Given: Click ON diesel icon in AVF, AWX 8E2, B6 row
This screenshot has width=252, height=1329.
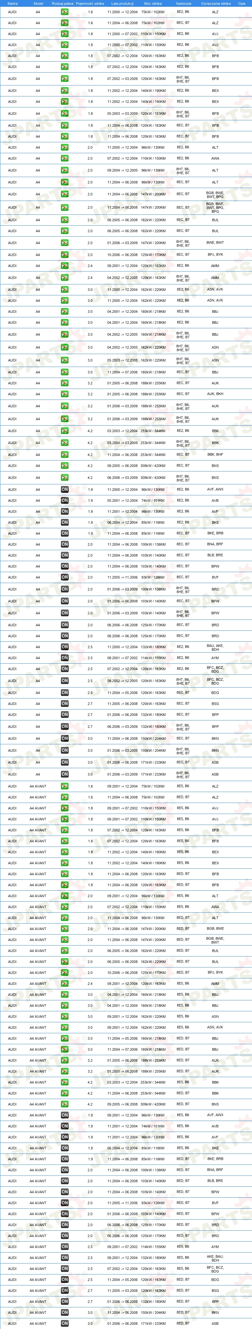Looking at the screenshot, I should 64,490.
